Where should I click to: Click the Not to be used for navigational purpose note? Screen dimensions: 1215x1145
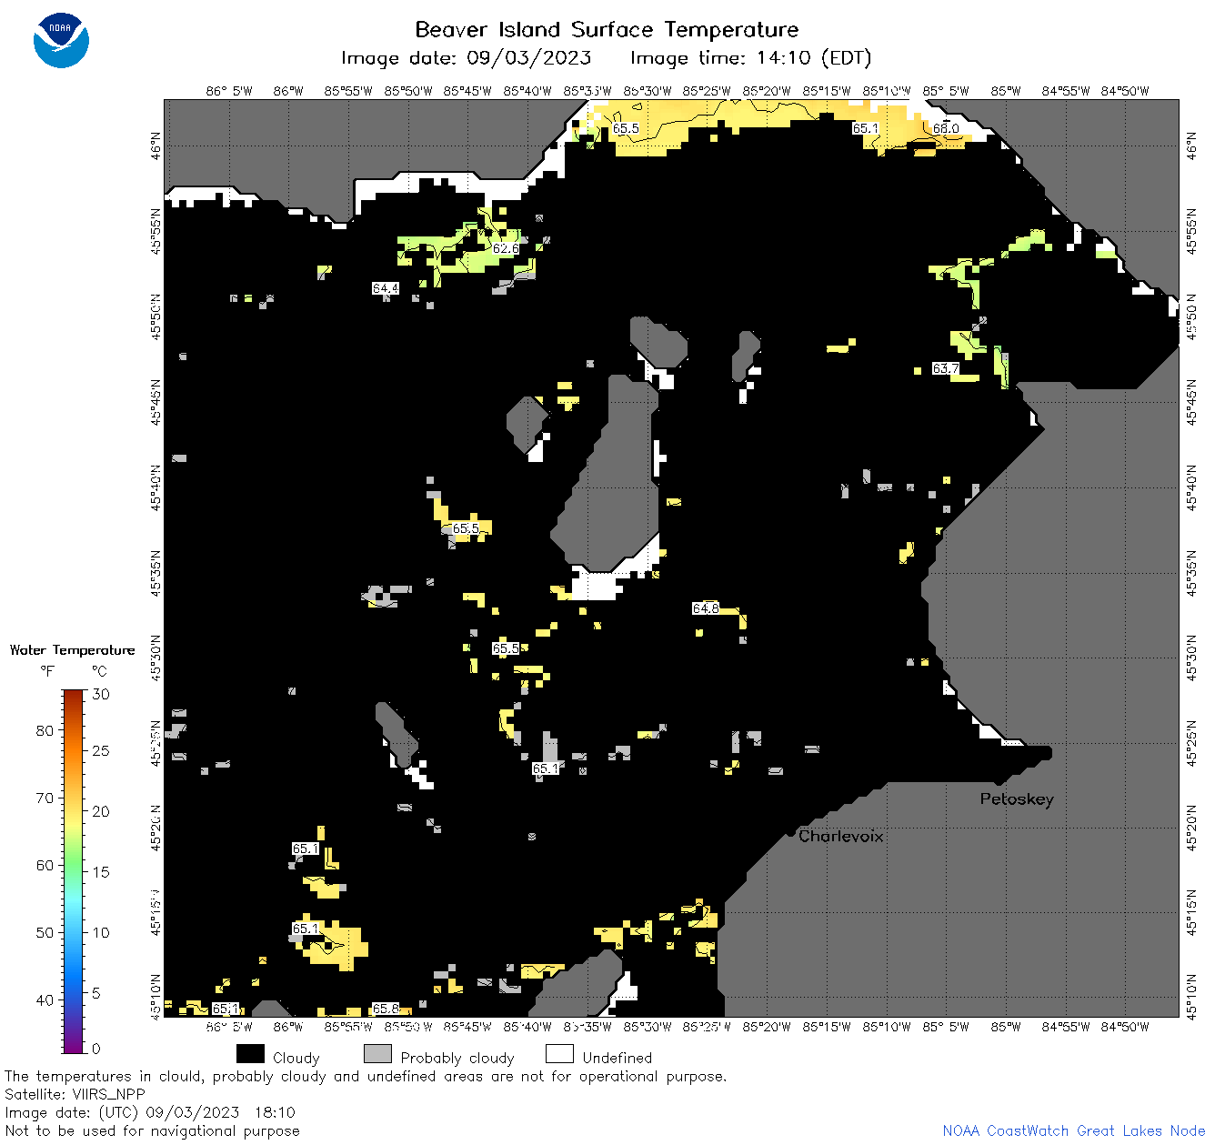click(x=152, y=1131)
